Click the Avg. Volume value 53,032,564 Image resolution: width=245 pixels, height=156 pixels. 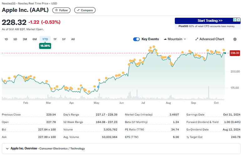coord(110,137)
